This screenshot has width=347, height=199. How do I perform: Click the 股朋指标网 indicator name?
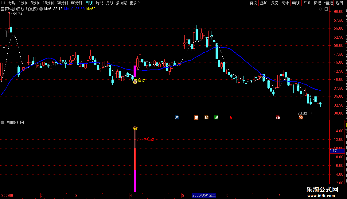point(15,122)
